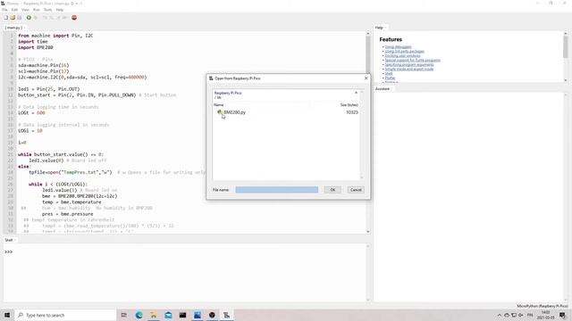Select the main.py editor tab

tap(14, 28)
